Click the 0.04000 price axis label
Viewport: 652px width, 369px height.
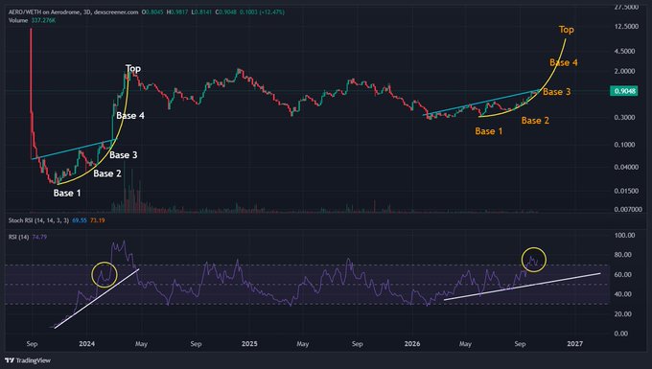[x=626, y=167]
